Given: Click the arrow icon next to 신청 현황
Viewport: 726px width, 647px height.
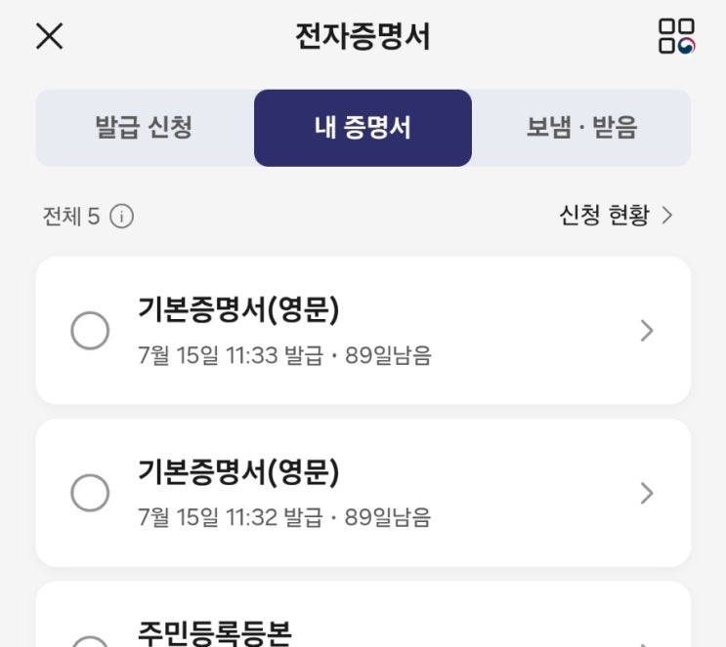Looking at the screenshot, I should point(667,215).
